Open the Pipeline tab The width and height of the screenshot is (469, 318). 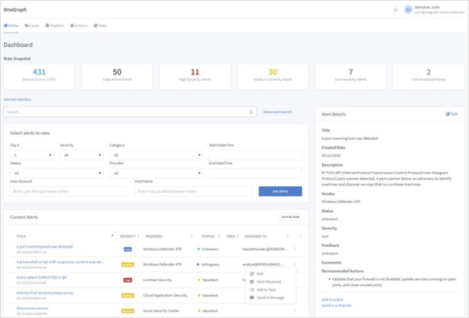[x=55, y=26]
